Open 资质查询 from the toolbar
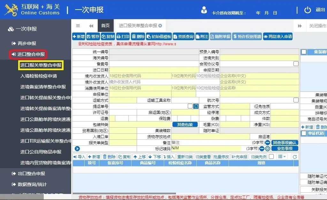Viewport: 327px width, 200px height. pyautogui.click(x=184, y=37)
